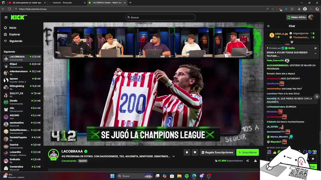Open Discord from the taskbar
Viewport: 321px width, 180px height.
201,176
